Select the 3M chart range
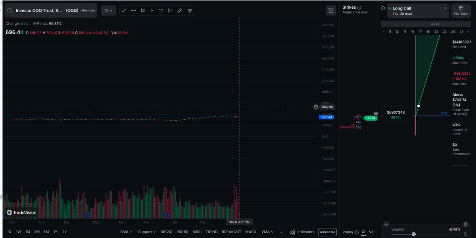Viewport: 476px width, 238px height. pos(37,232)
